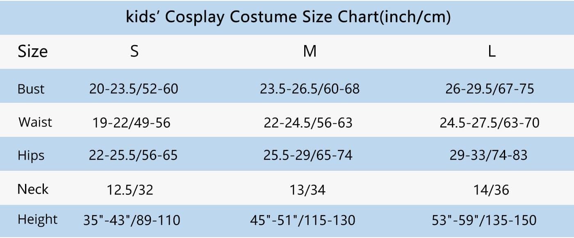Click the Height row label
The width and height of the screenshot is (574, 238).
pos(38,220)
